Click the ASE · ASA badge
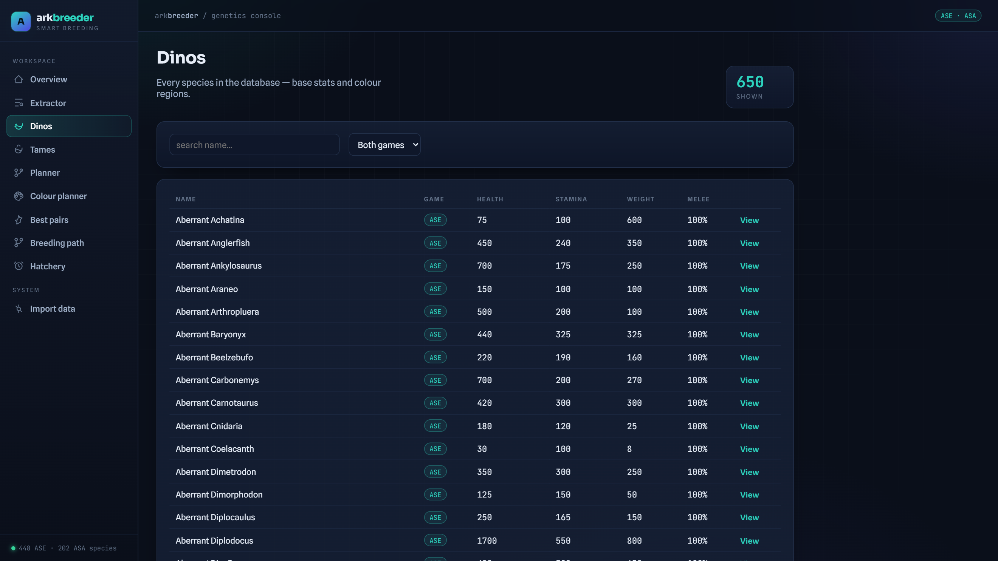Image resolution: width=998 pixels, height=561 pixels. (x=958, y=15)
